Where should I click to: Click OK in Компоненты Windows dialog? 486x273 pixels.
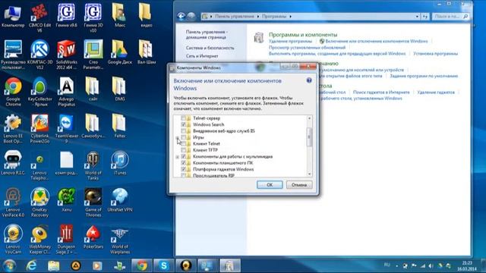click(x=270, y=185)
